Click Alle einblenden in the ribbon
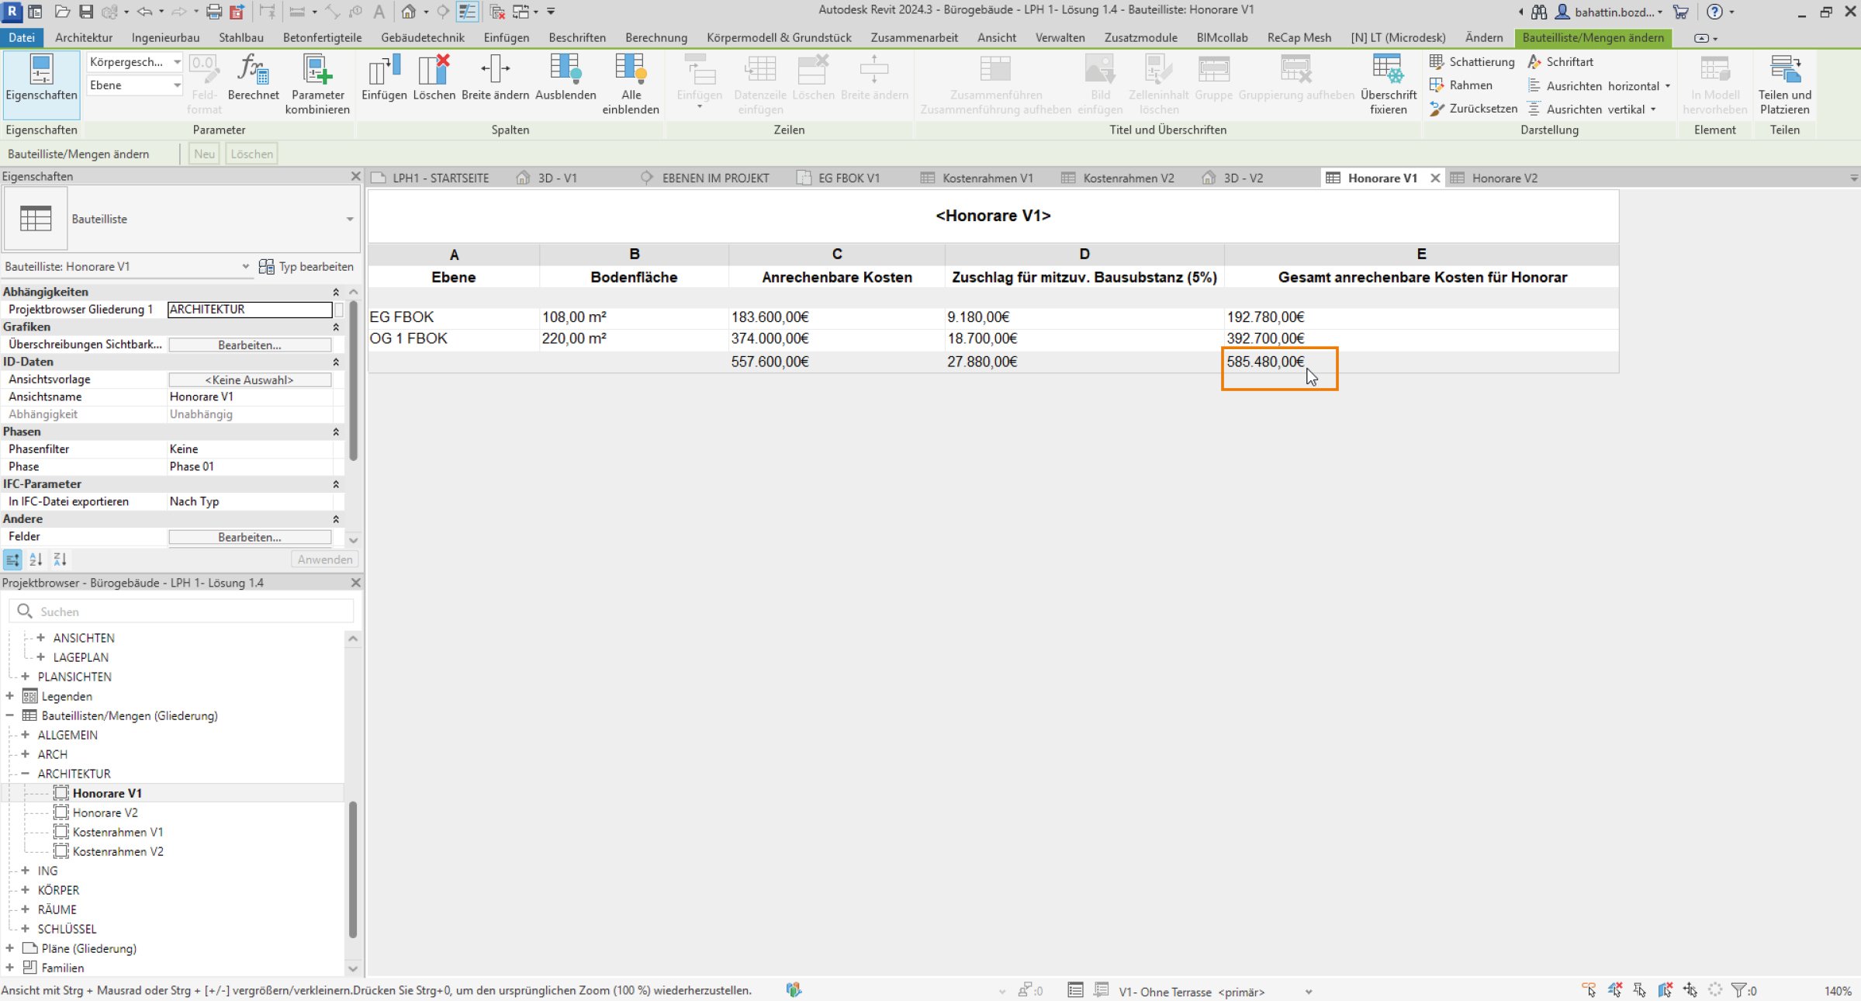 click(x=631, y=84)
